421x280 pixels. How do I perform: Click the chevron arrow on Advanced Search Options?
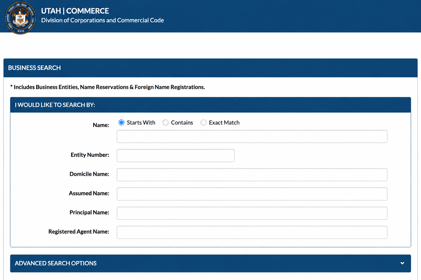coord(402,263)
